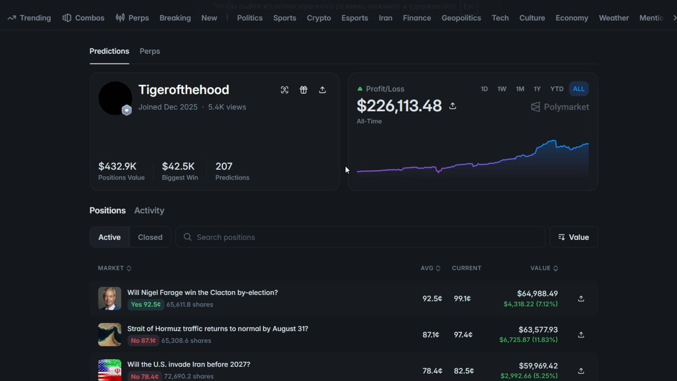Share the Strait of Hormuz position

click(581, 335)
